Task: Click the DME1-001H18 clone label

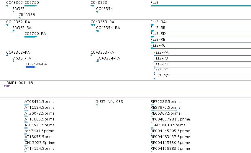Action: 20,83
